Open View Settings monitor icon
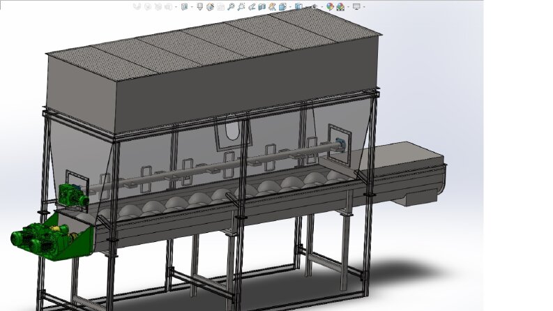The height and width of the screenshot is (311, 553). (356, 7)
